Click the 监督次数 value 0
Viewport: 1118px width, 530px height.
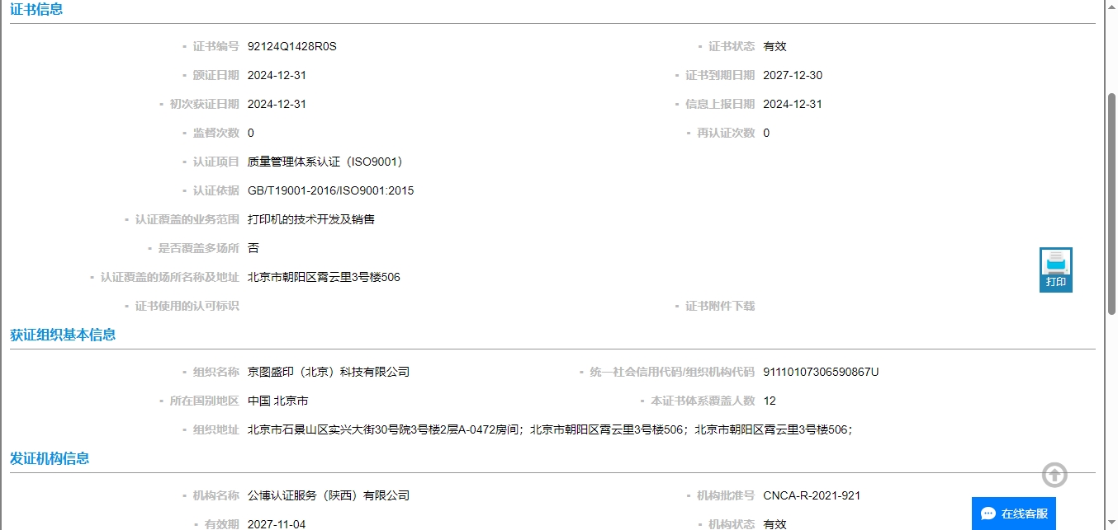click(251, 133)
